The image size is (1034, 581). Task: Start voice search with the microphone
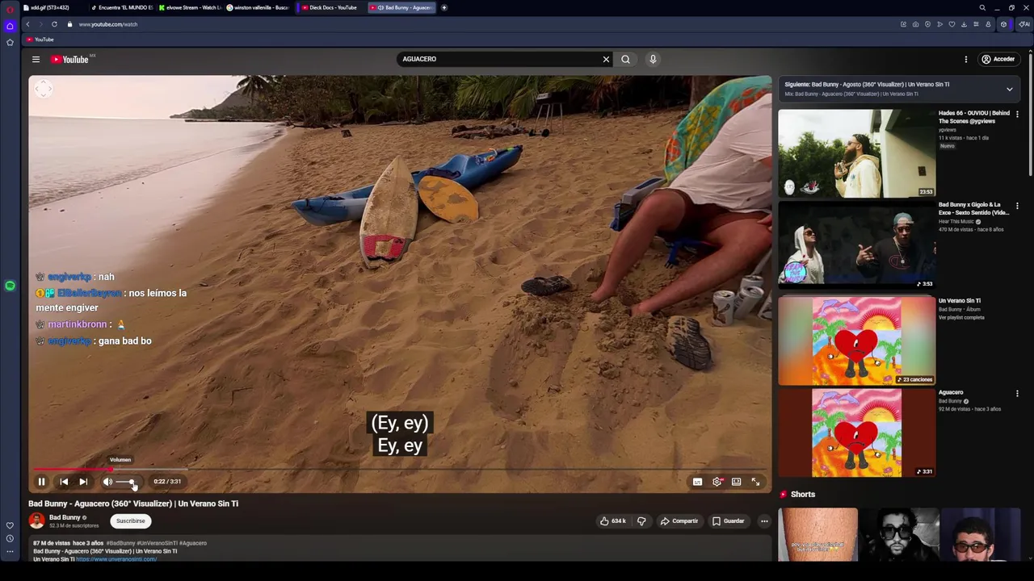(x=653, y=59)
